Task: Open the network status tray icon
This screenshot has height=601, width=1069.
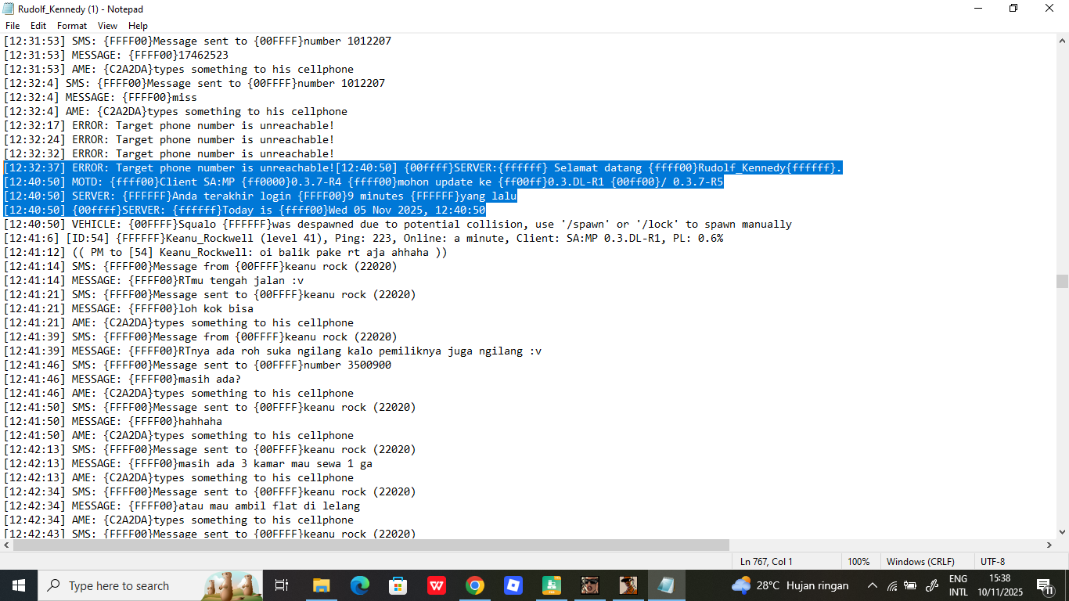Action: 892,585
